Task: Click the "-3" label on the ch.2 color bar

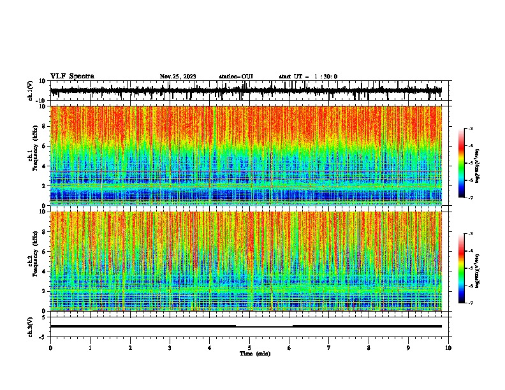Action: coord(470,234)
